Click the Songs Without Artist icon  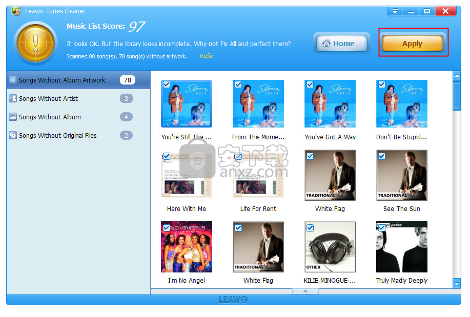click(x=13, y=98)
